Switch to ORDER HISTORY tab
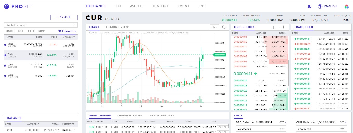Screen dimensions: 353x133 click(130, 115)
